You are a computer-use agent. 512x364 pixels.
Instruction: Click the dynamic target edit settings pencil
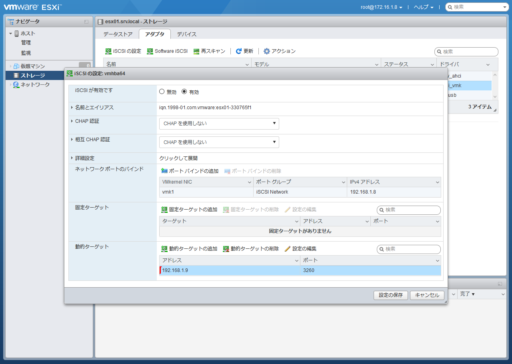click(x=288, y=249)
